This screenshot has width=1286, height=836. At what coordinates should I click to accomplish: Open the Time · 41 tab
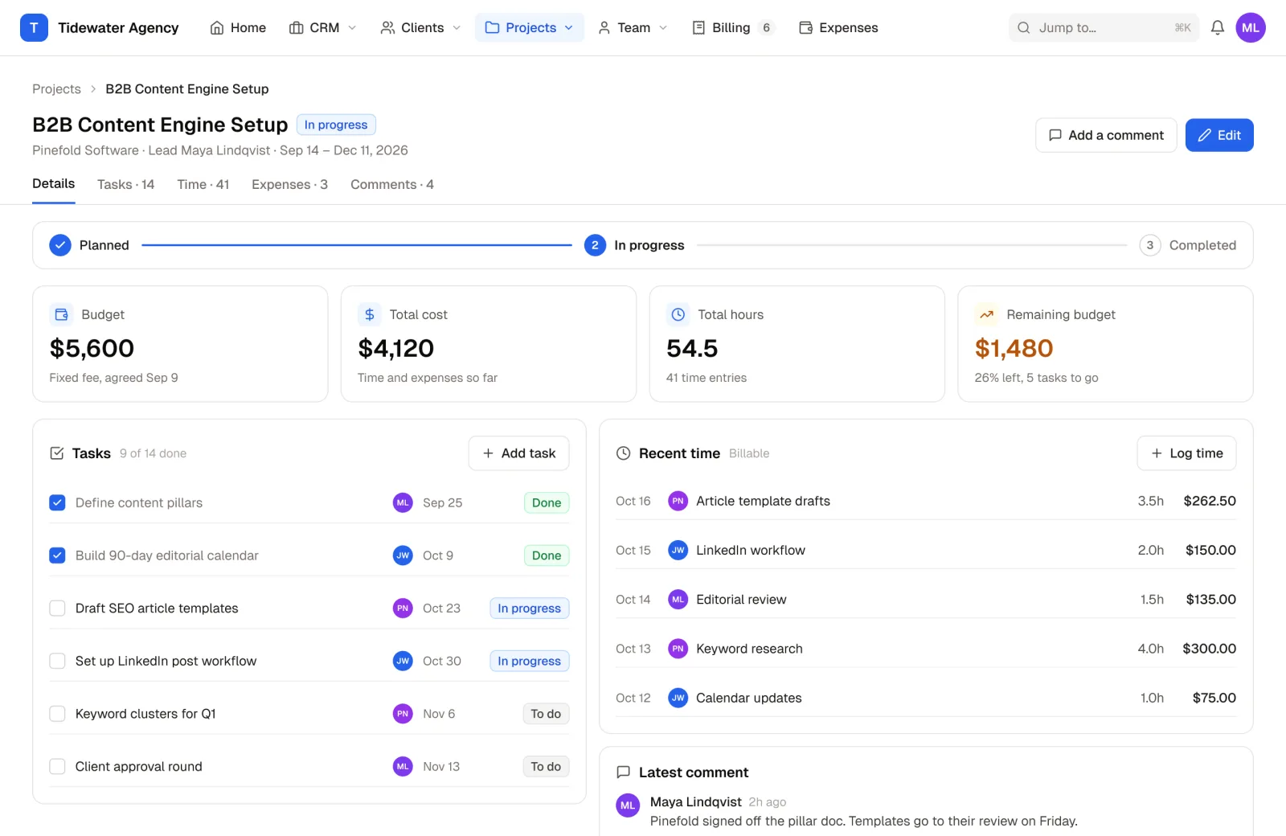tap(203, 184)
